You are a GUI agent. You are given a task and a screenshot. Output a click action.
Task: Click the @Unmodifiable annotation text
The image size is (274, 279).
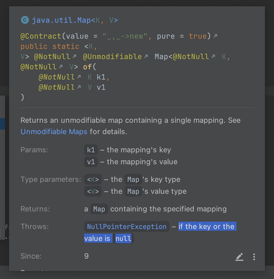point(112,56)
